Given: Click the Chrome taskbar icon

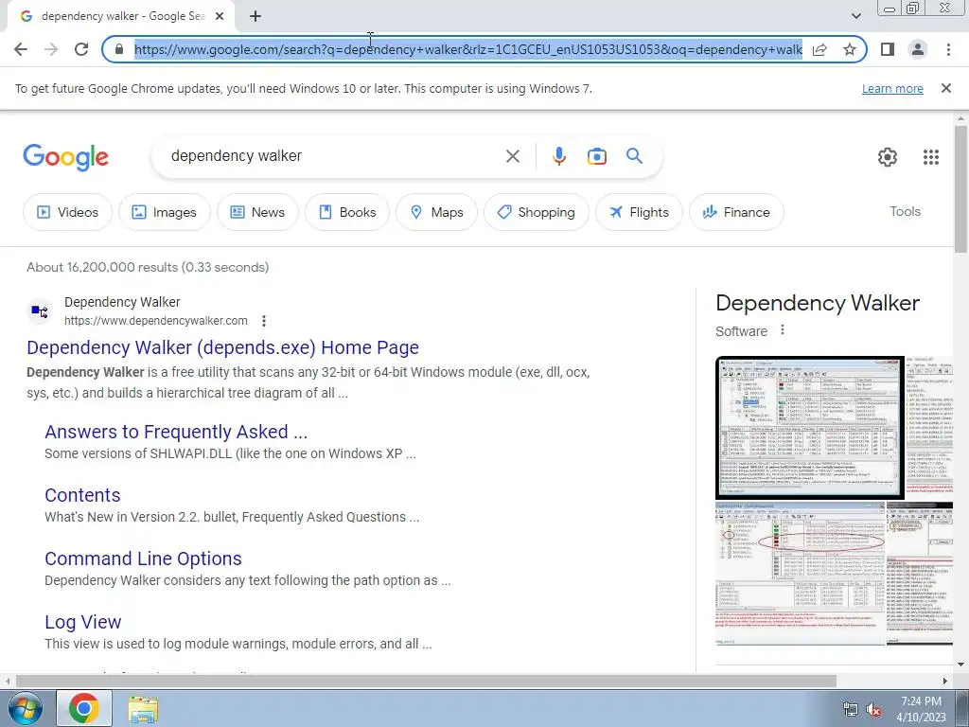Looking at the screenshot, I should 84,708.
